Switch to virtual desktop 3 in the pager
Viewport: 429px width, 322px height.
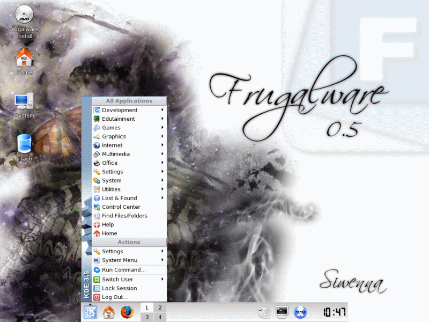pyautogui.click(x=147, y=317)
